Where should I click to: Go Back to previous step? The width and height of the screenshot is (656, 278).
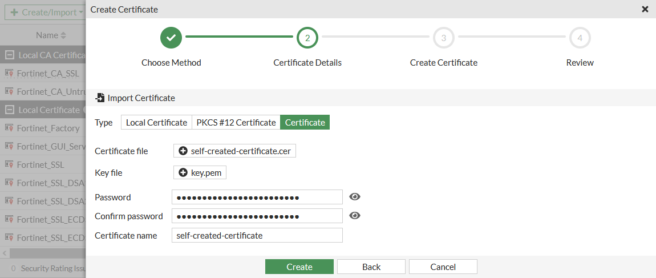pyautogui.click(x=371, y=267)
